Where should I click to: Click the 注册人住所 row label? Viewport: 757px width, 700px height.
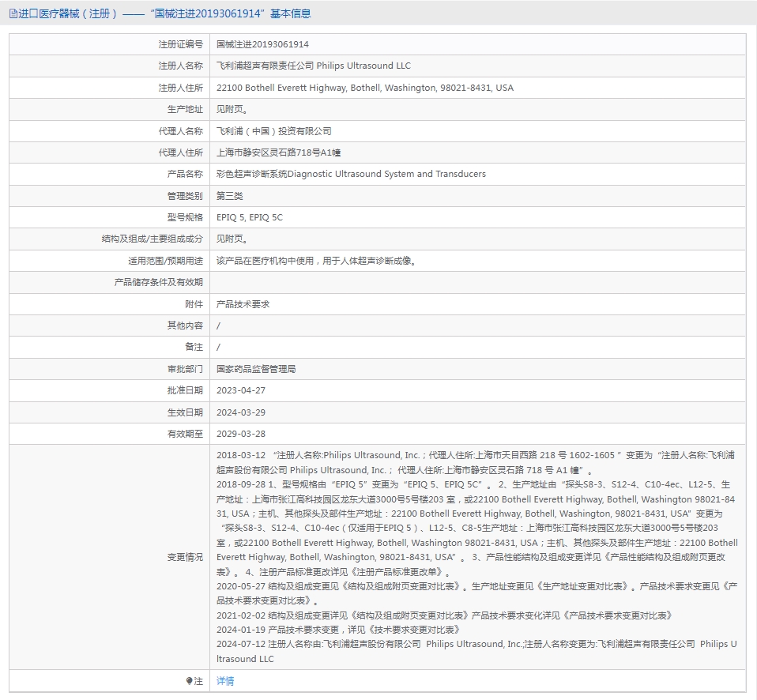point(181,88)
